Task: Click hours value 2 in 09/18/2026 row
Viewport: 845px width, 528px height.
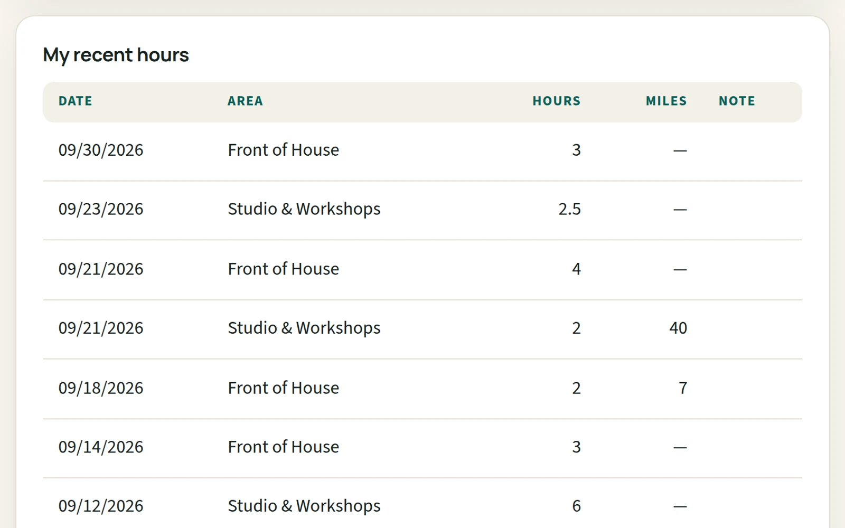Action: pyautogui.click(x=576, y=388)
